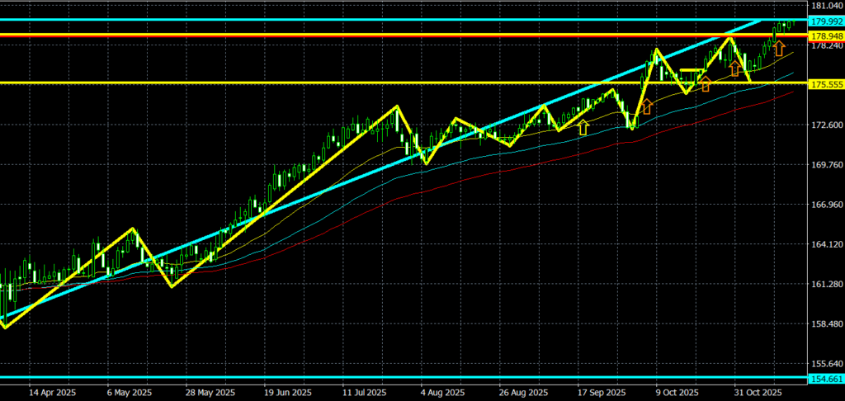This screenshot has width=845, height=401.
Task: Click the 26 Aug 2025 date on time axis
Action: [x=523, y=393]
